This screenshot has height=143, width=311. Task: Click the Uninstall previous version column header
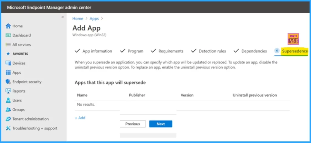(255, 95)
